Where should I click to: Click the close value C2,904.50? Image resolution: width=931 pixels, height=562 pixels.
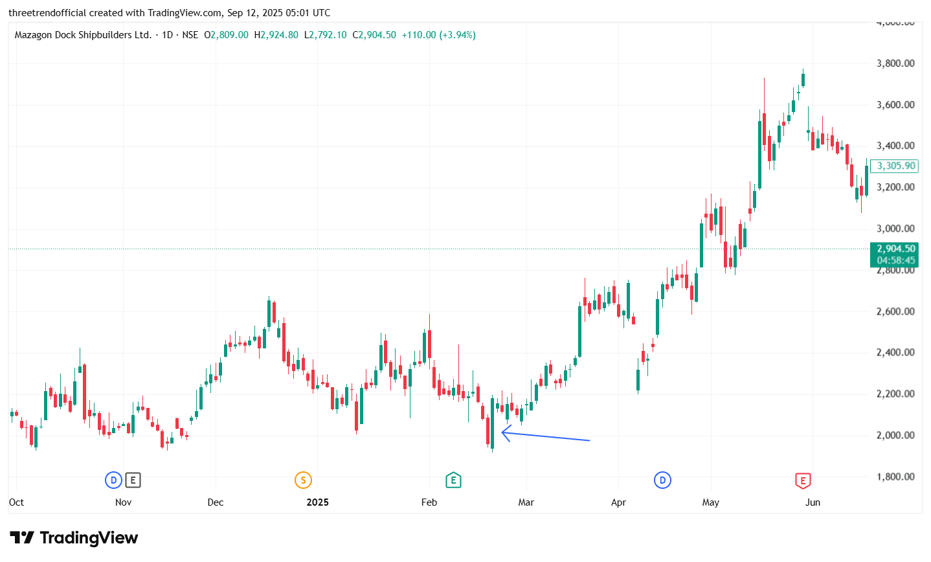(x=374, y=35)
